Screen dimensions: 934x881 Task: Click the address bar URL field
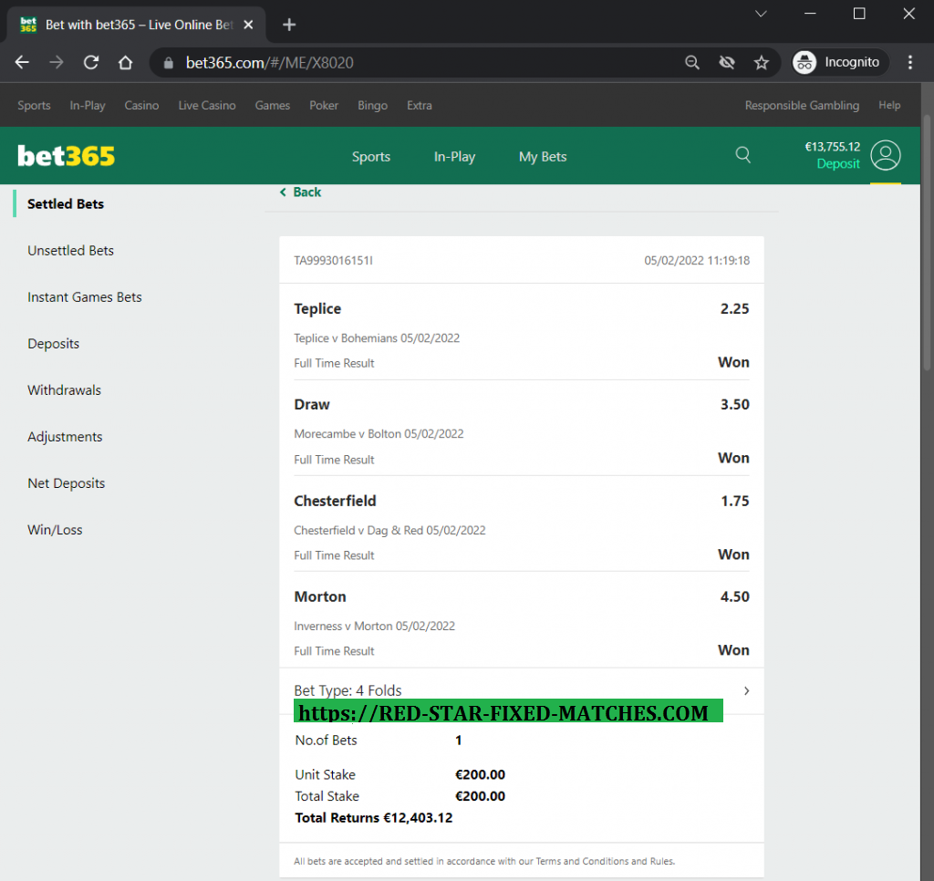(410, 62)
